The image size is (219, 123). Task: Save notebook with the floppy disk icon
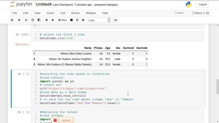pyautogui.click(x=12, y=20)
